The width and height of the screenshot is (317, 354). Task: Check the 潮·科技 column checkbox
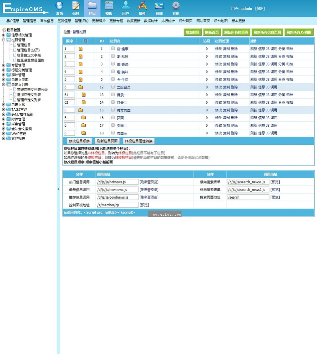pyautogui.click(x=113, y=56)
